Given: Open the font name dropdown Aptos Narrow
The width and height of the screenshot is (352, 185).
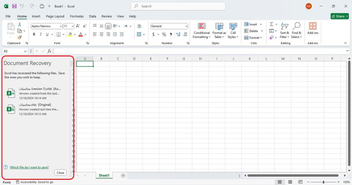Looking at the screenshot, I should pos(61,26).
